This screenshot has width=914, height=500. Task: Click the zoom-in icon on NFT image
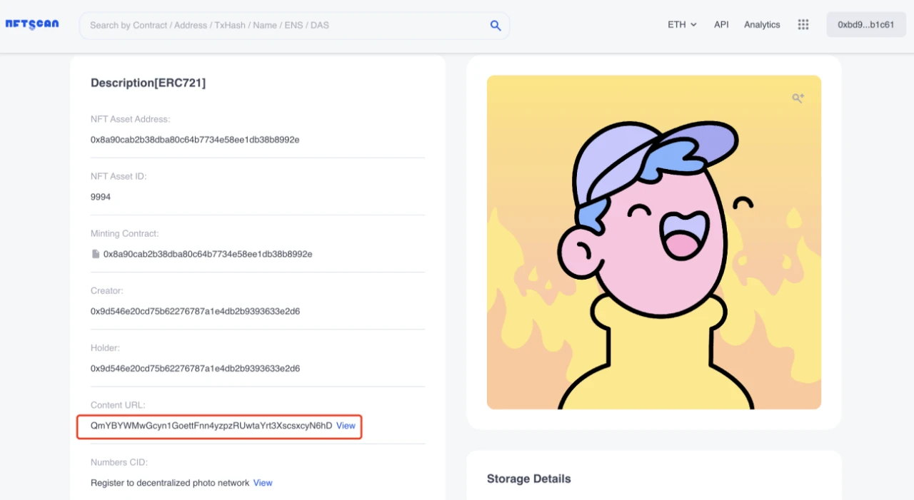coord(798,98)
